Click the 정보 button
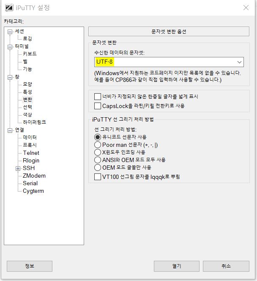The width and height of the screenshot is (257, 281). (x=30, y=266)
